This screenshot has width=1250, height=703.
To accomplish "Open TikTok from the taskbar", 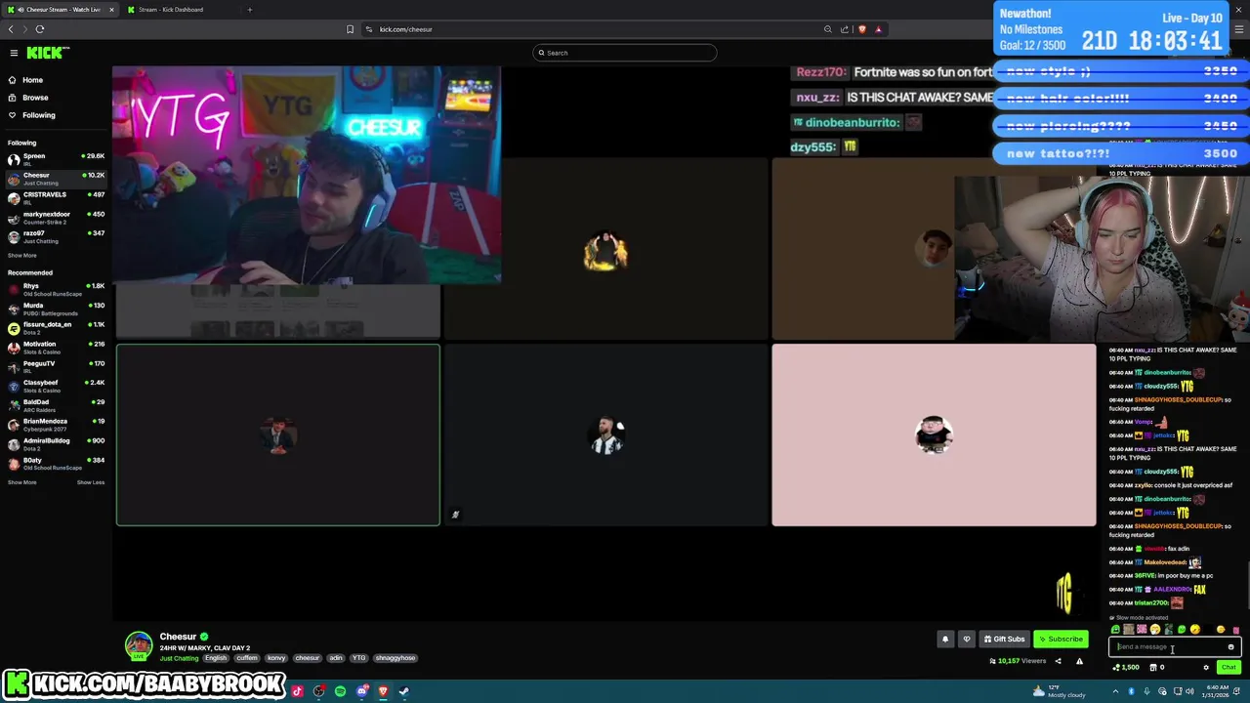I will pyautogui.click(x=297, y=691).
